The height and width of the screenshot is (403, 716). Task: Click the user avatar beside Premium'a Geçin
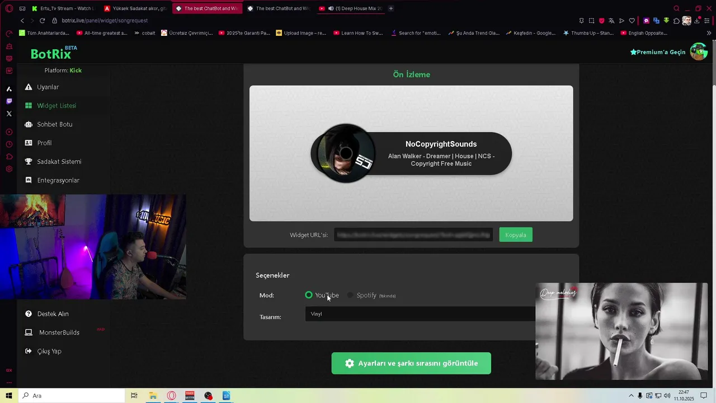coord(699,51)
